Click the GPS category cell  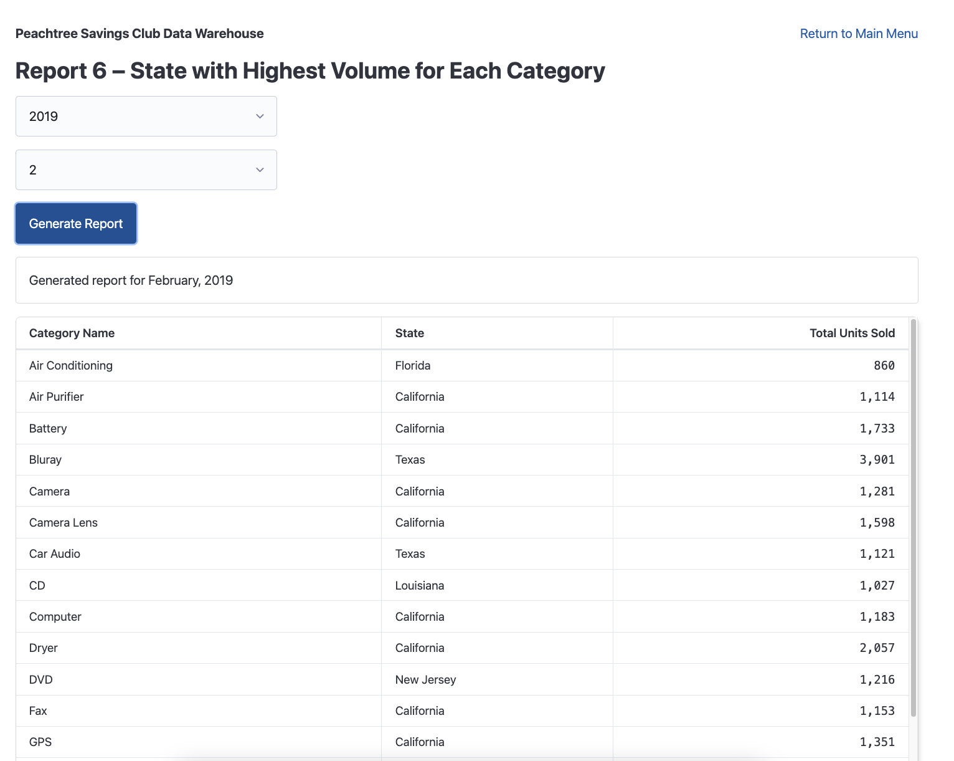40,742
